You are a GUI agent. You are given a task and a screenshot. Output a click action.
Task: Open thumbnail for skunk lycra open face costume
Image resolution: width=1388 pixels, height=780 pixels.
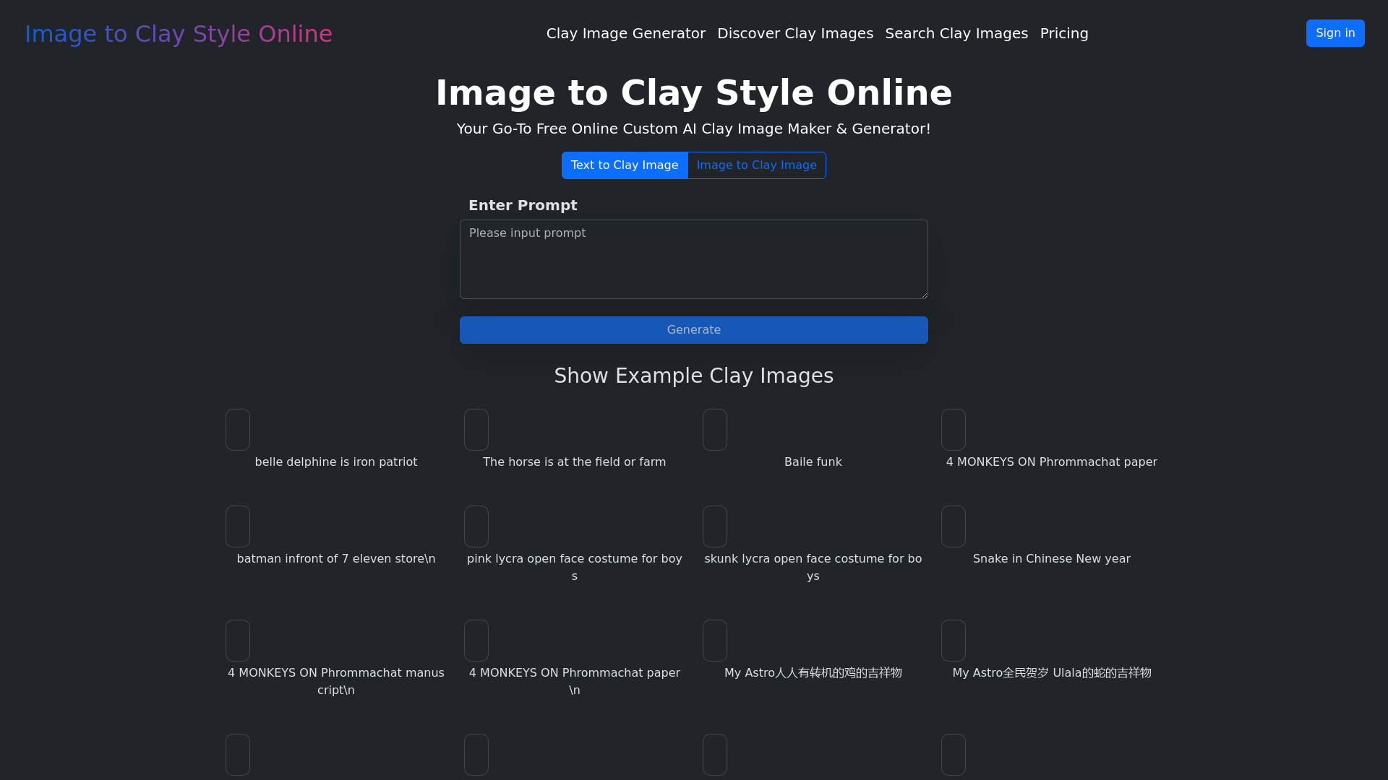tap(715, 526)
